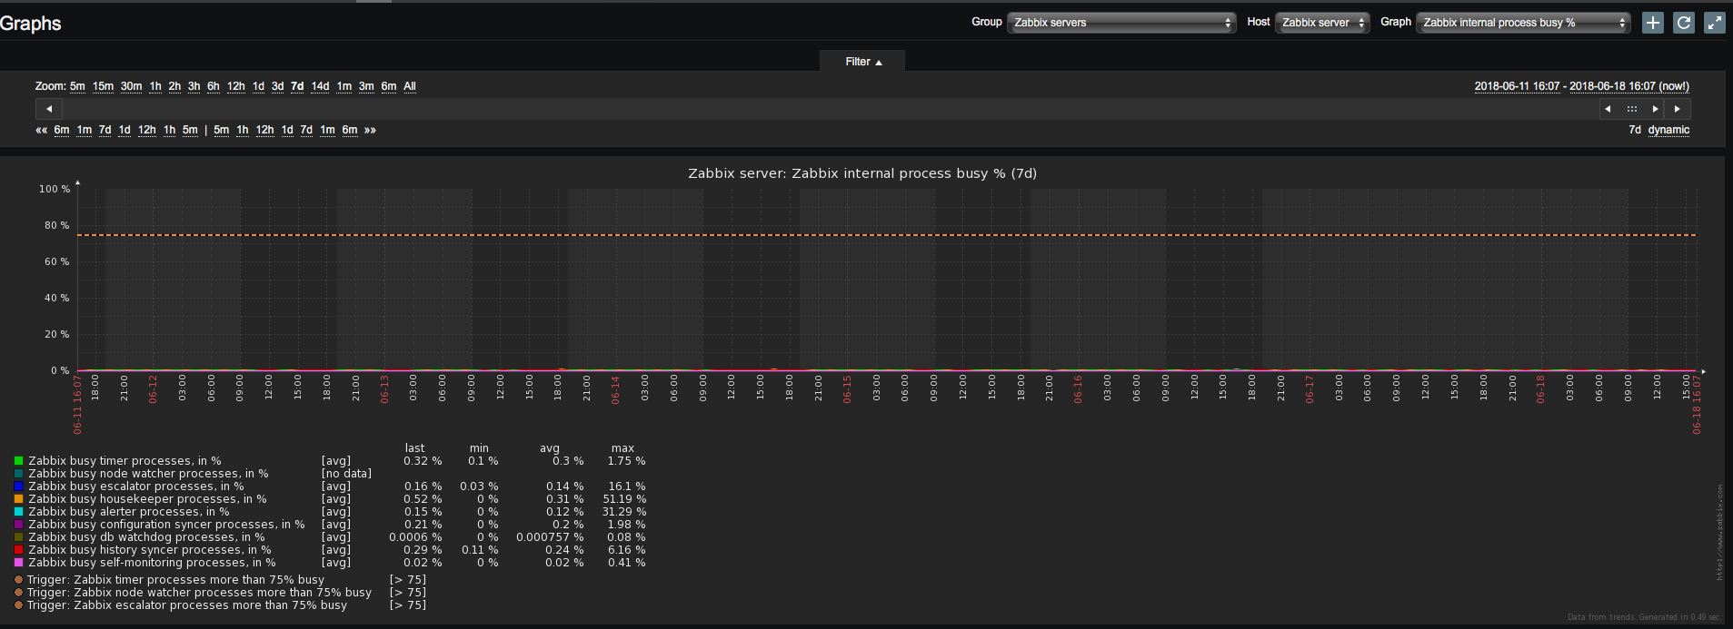Click cyan swatch for alerter processes

18,512
